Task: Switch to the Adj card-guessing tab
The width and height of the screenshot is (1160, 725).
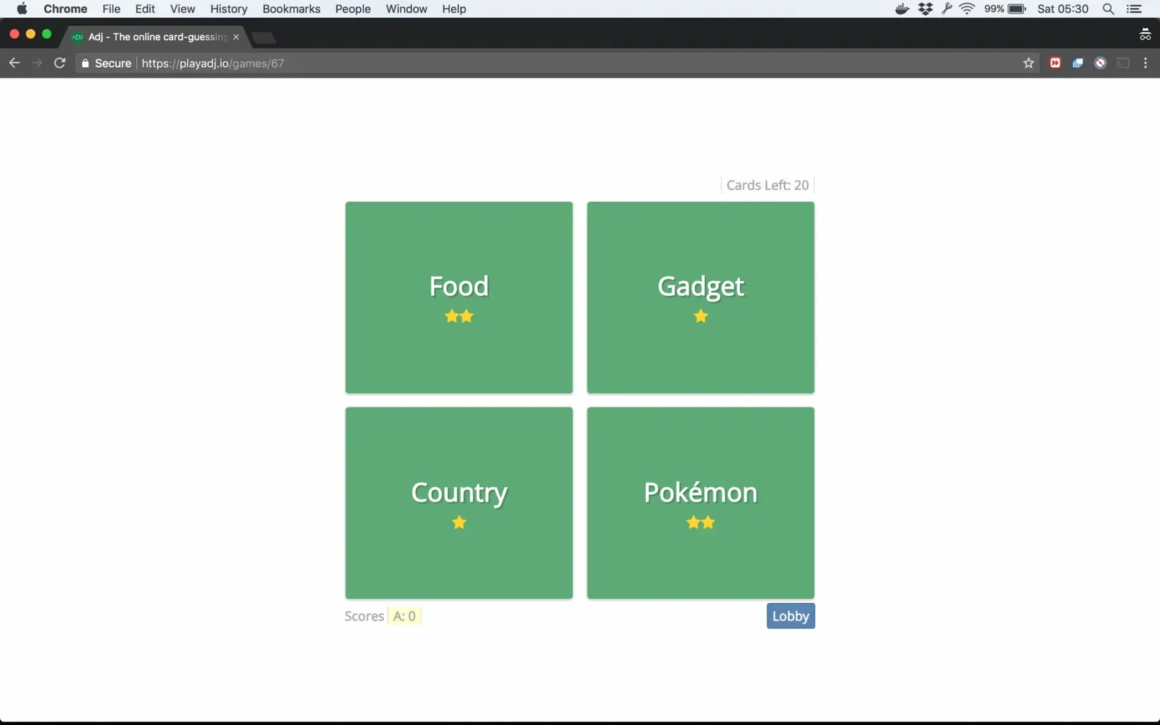Action: [x=157, y=37]
